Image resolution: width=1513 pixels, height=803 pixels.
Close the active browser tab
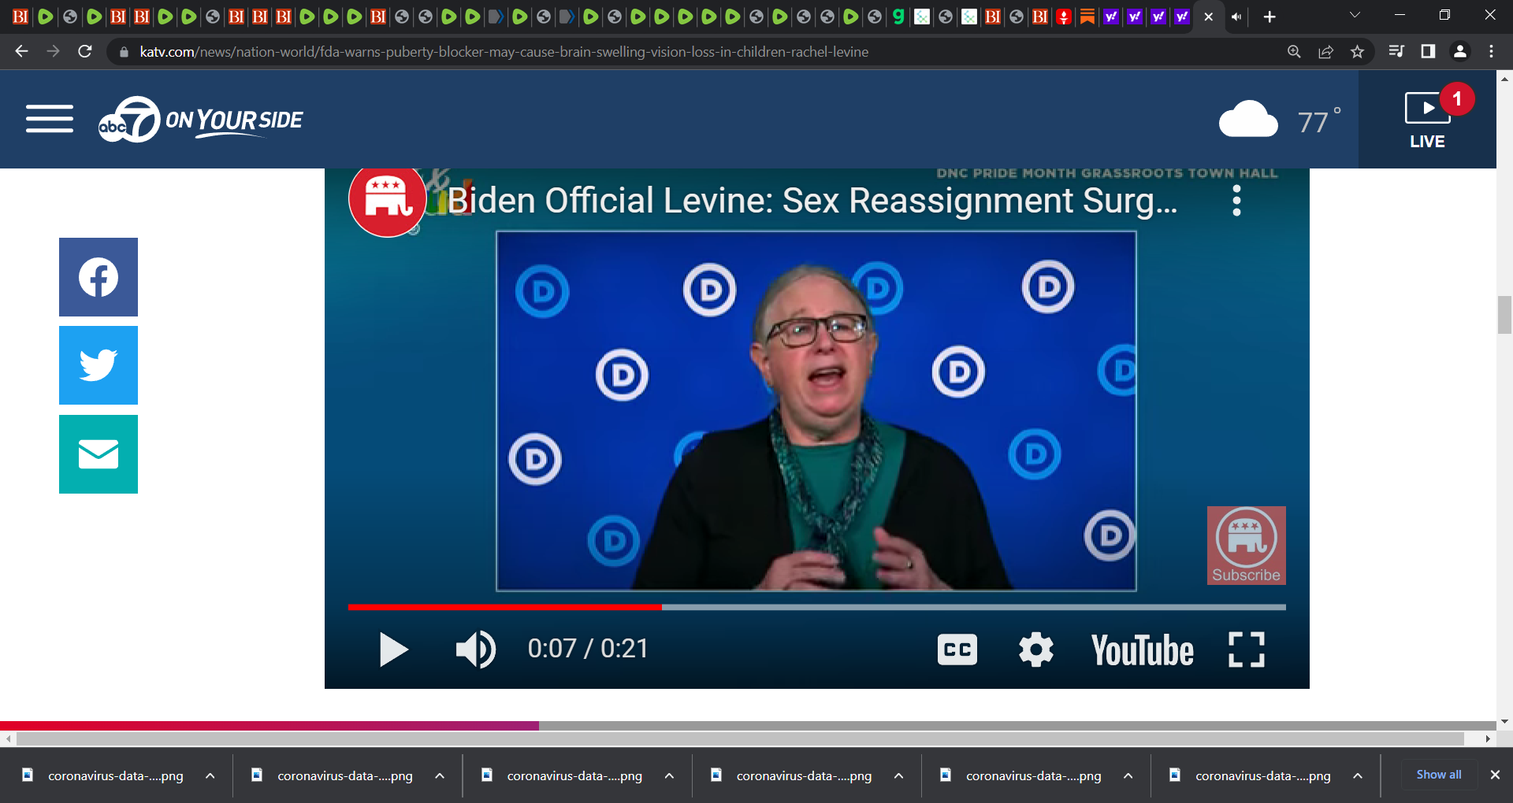point(1208,17)
